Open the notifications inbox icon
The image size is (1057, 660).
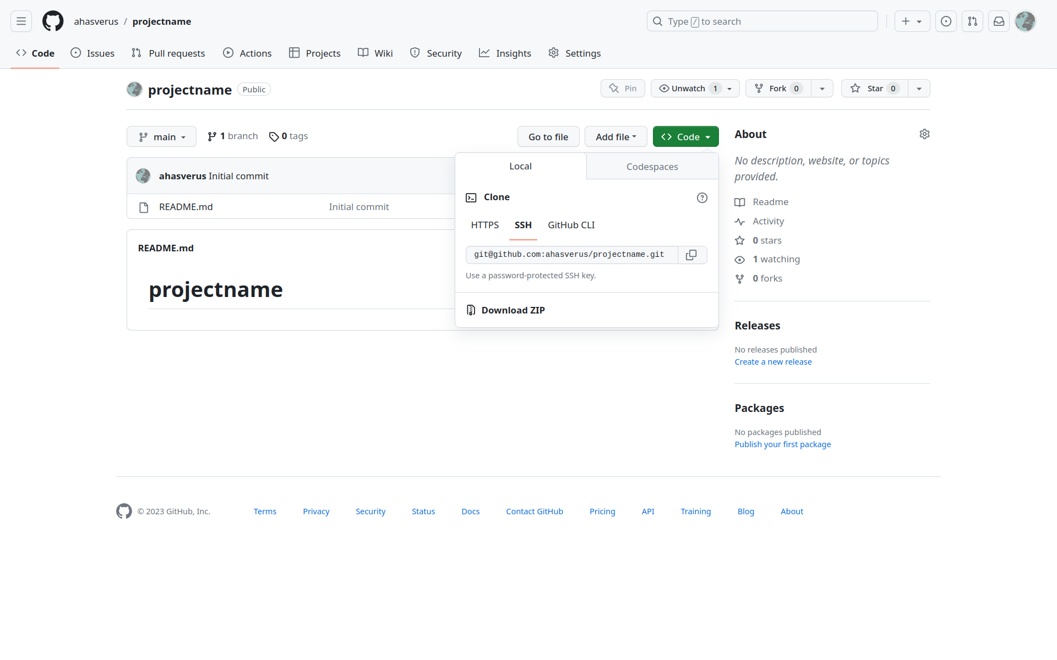(x=999, y=21)
